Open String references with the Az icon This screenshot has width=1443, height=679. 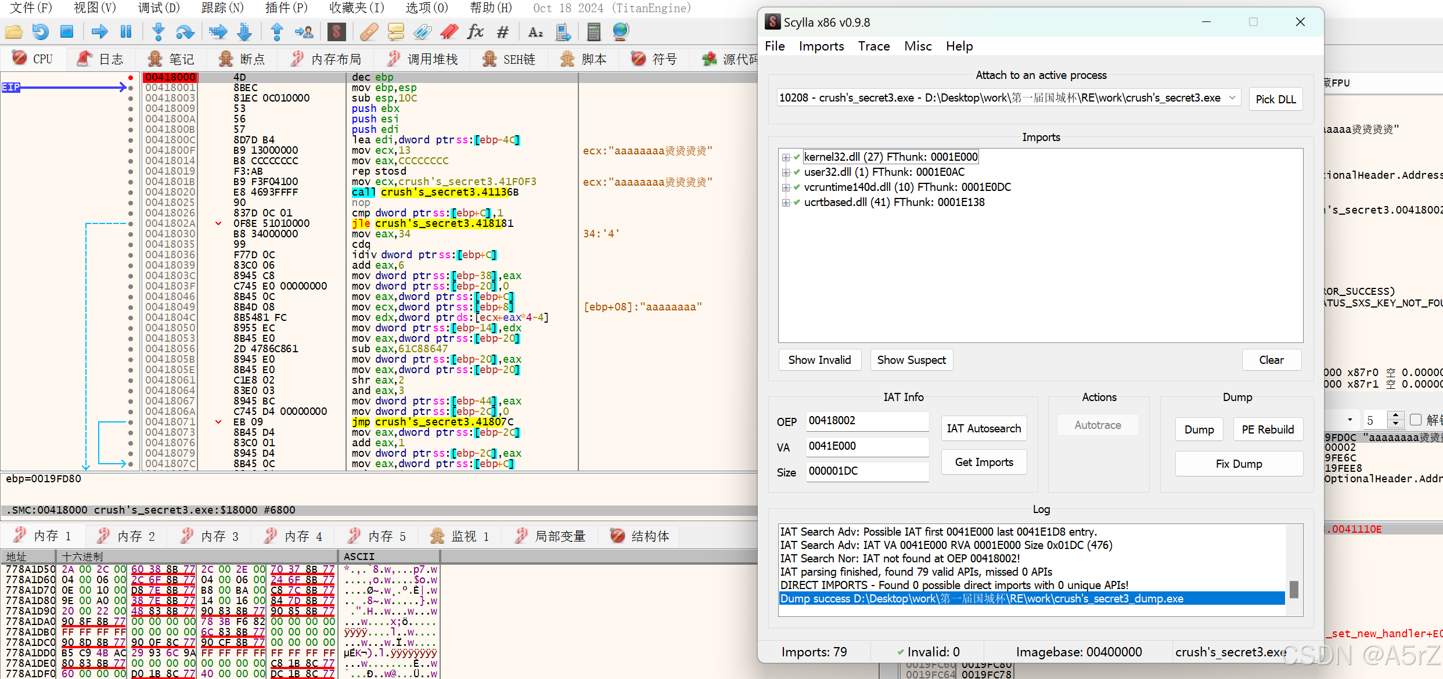[535, 32]
